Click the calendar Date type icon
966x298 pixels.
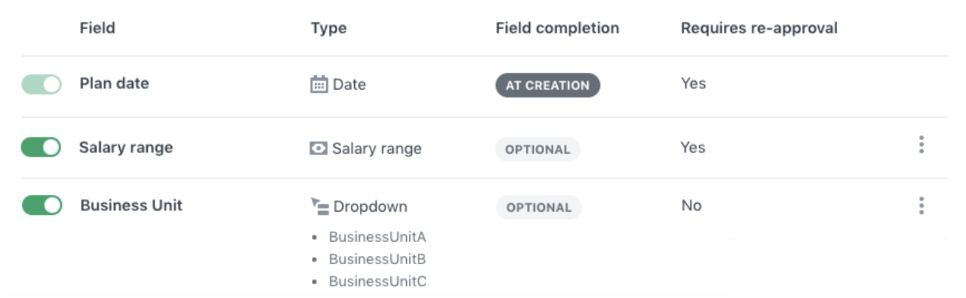[319, 84]
